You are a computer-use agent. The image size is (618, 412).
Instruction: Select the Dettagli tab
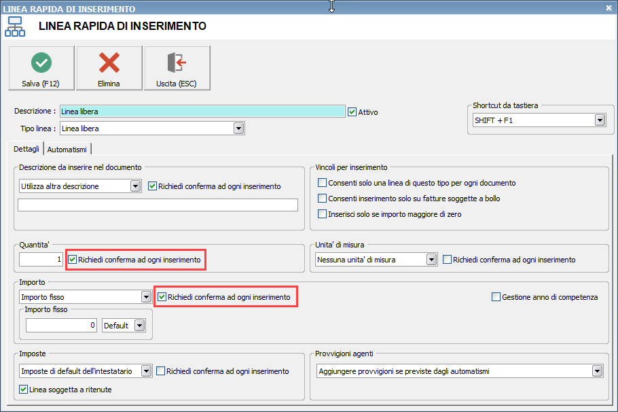[26, 149]
